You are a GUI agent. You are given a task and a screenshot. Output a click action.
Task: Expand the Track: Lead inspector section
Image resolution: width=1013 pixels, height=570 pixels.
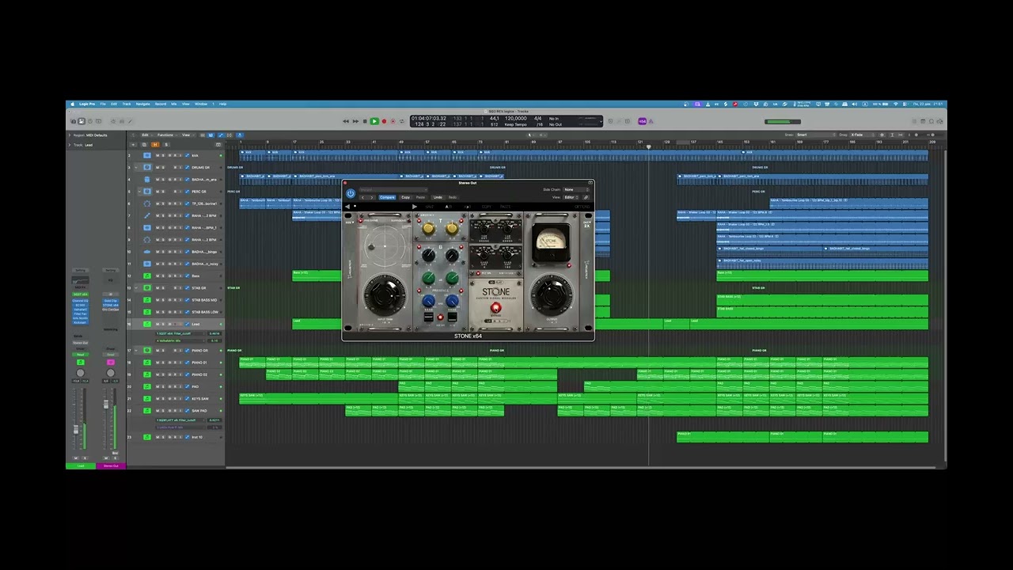point(70,145)
